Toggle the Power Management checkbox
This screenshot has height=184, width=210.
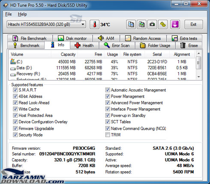tap(108, 96)
